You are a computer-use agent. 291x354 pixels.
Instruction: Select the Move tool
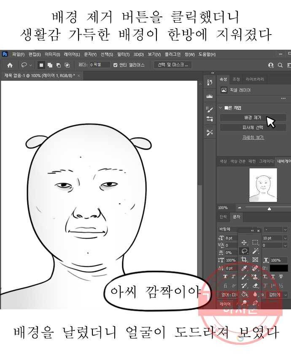pos(244,243)
